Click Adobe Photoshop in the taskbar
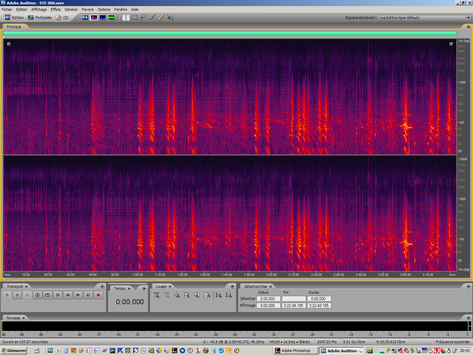This screenshot has width=473, height=355. point(295,350)
